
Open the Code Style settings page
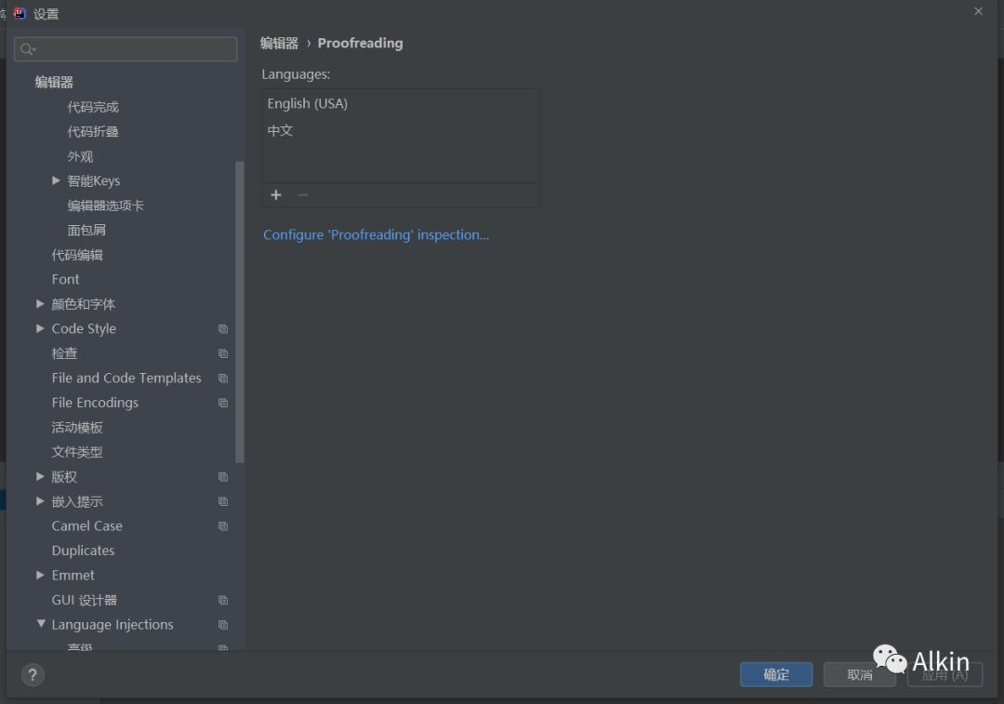point(84,328)
